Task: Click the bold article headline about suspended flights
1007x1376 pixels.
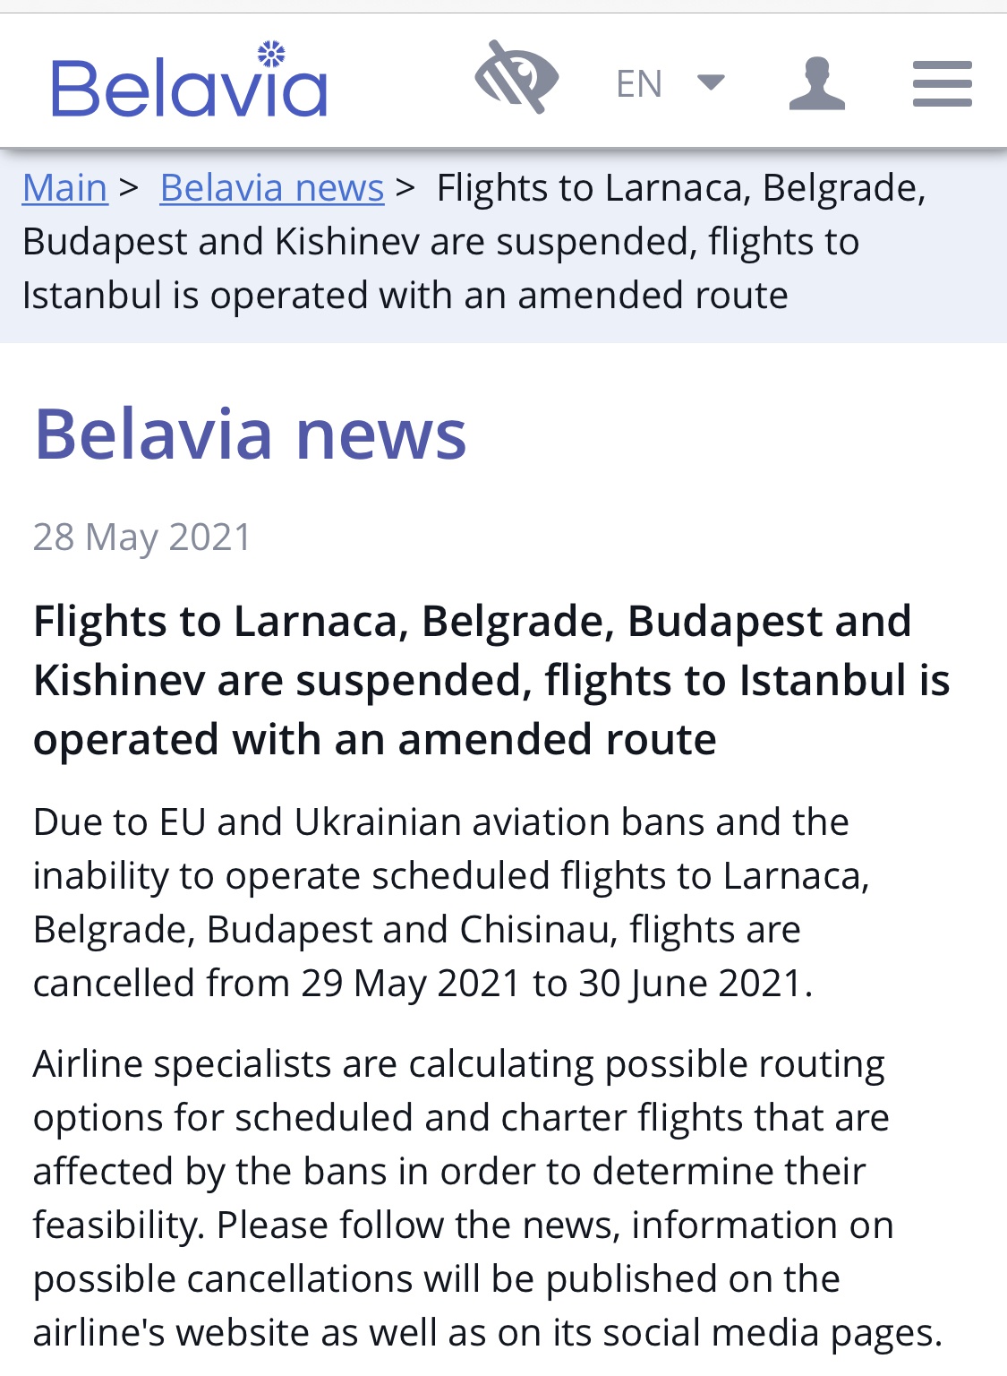Action: click(x=491, y=680)
